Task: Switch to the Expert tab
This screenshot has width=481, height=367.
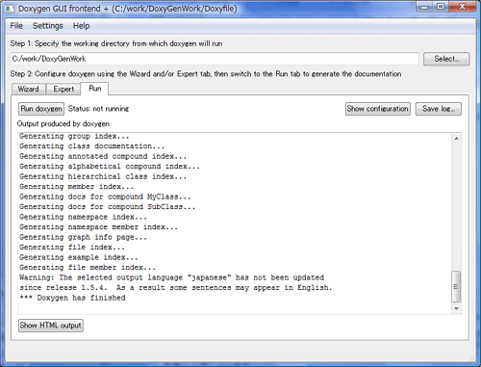Action: 63,89
